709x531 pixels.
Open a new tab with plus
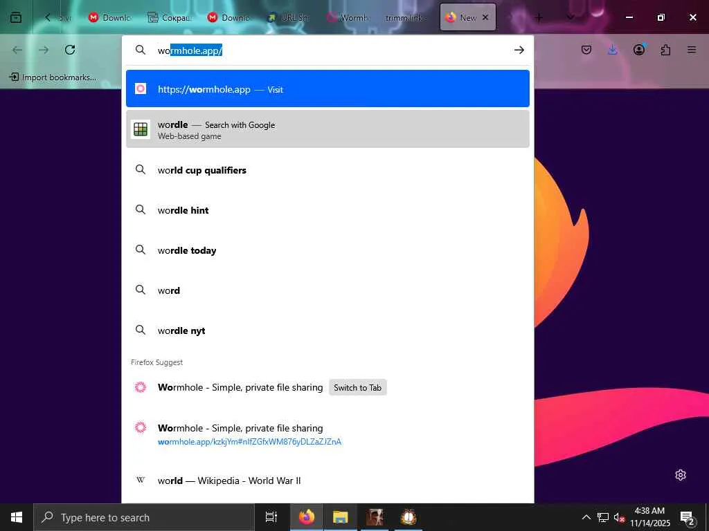coord(539,17)
